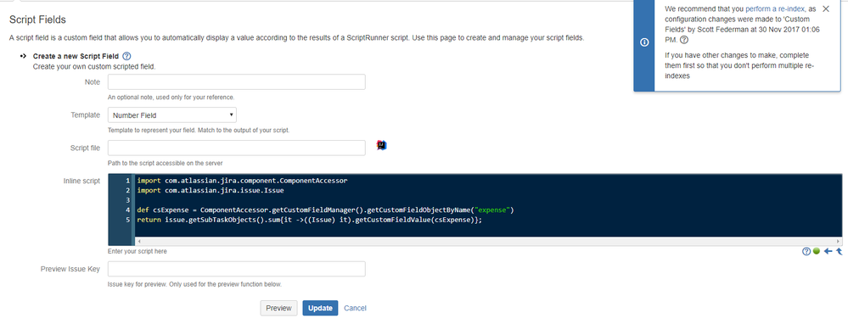Open help icon next to Create a new Script Field
This screenshot has width=848, height=324.
pyautogui.click(x=126, y=56)
